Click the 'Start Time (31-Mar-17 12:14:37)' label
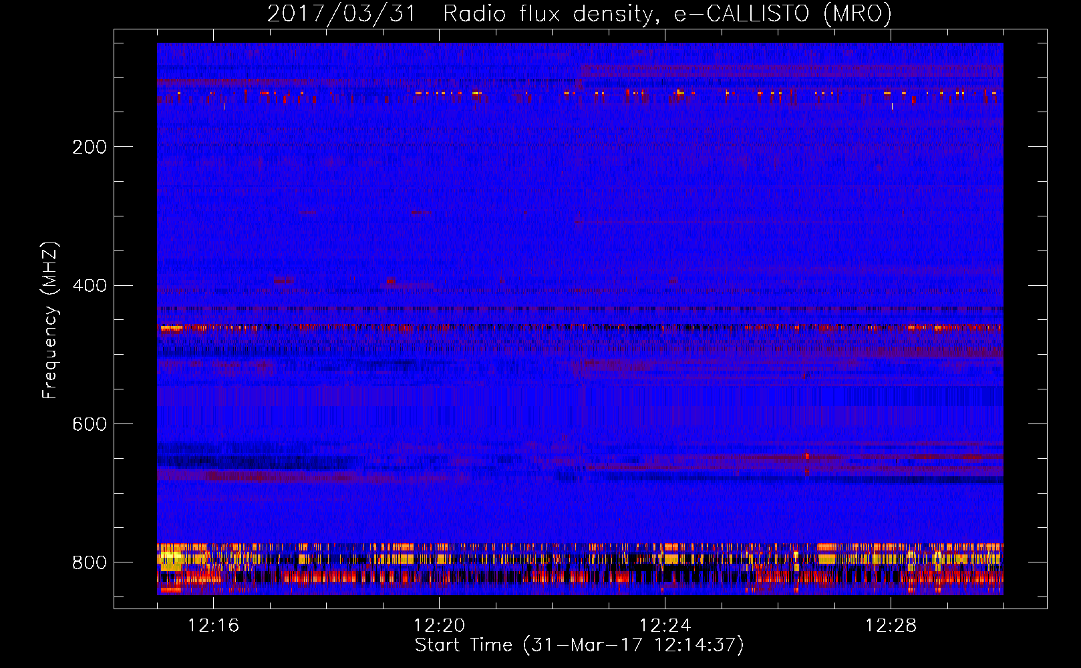 tap(579, 645)
